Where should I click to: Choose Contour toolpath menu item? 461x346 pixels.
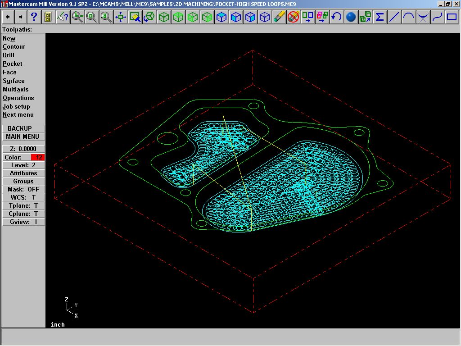click(x=14, y=47)
